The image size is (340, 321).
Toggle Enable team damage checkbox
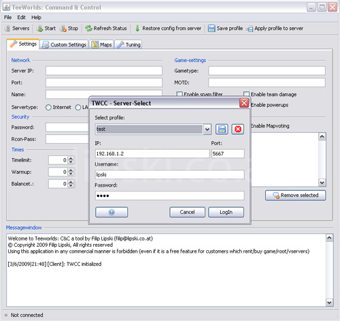(246, 94)
